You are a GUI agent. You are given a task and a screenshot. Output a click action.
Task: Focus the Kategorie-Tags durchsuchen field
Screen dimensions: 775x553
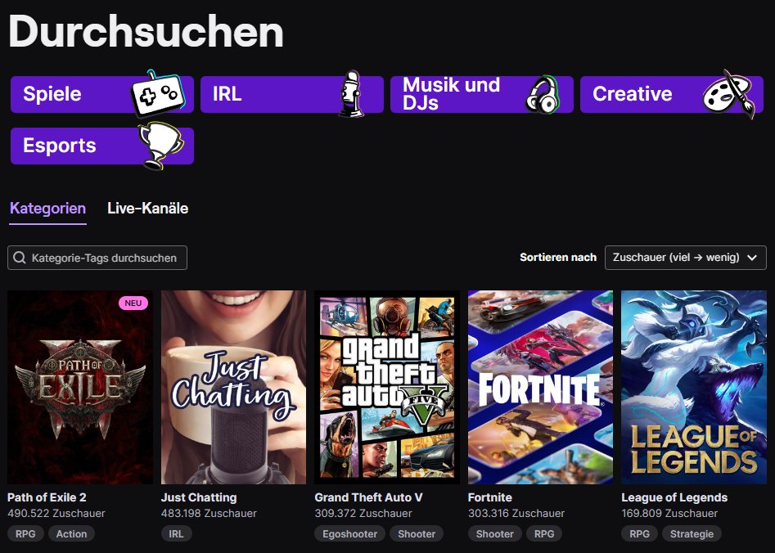[97, 258]
